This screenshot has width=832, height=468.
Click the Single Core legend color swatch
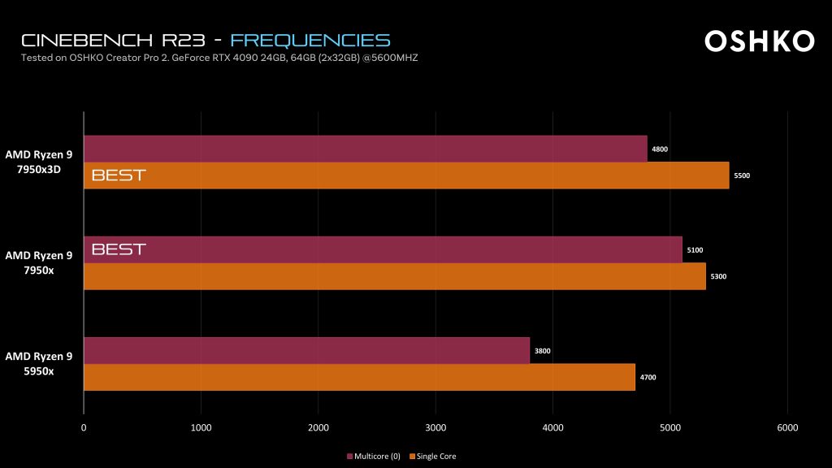[412, 457]
